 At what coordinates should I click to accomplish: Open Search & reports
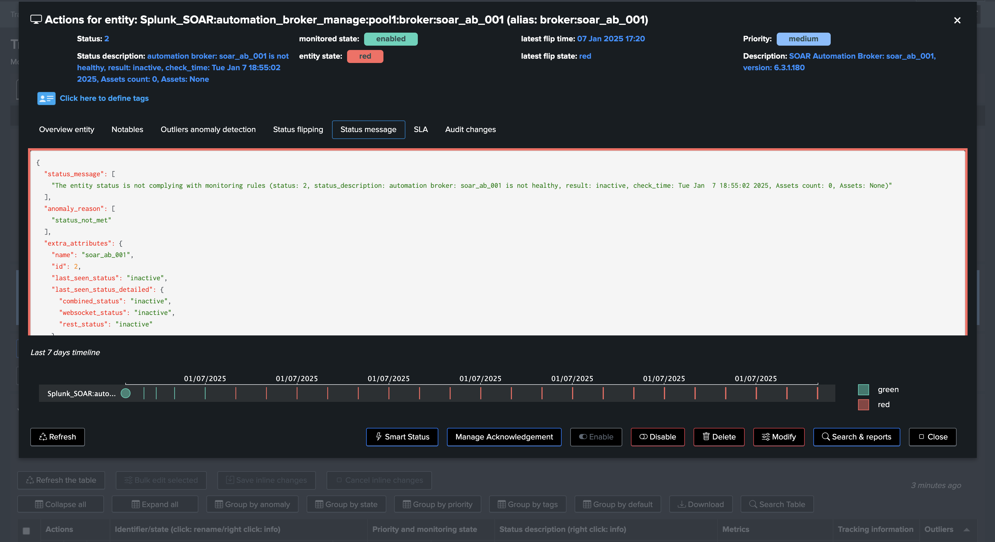857,437
